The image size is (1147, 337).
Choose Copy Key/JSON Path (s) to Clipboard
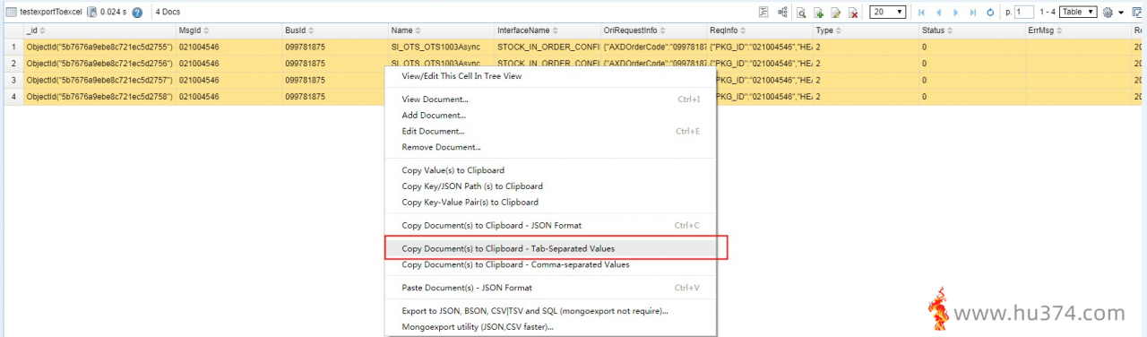pos(550,186)
